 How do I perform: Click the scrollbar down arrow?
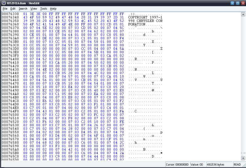coord(243,159)
